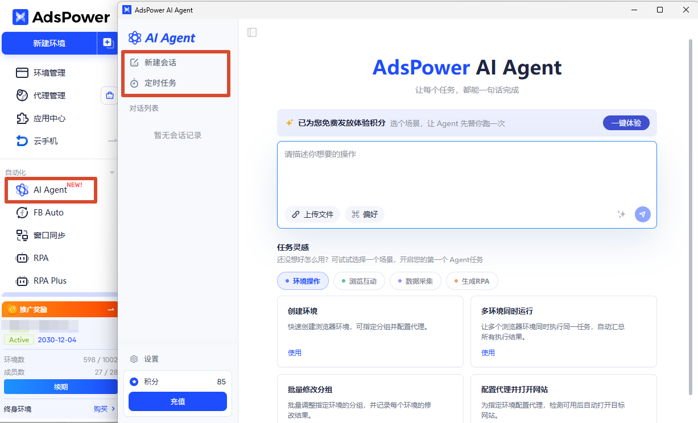The height and width of the screenshot is (423, 698).
Task: Click the AI Agent atom icon in sidebar
Action: click(x=22, y=190)
